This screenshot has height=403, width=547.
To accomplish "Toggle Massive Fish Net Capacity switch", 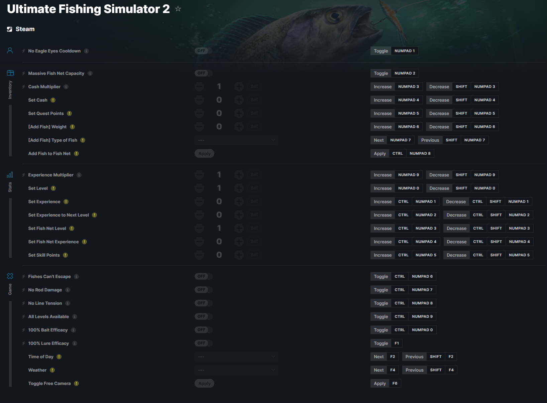I will click(203, 73).
